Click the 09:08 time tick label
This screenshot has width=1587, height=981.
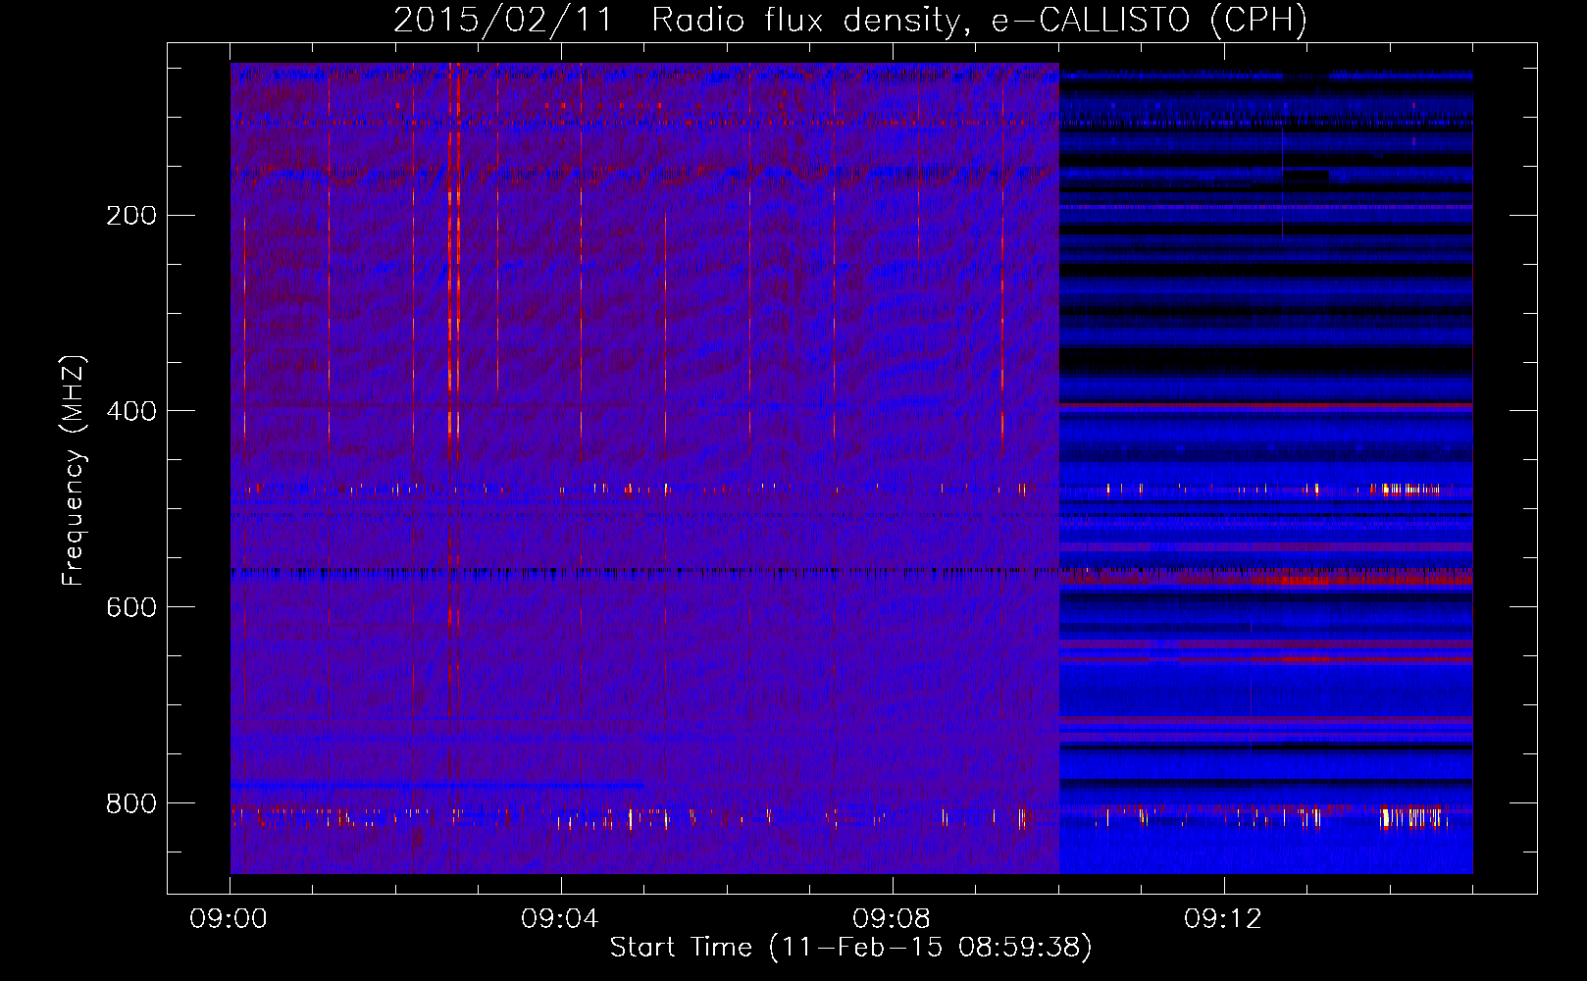pos(892,919)
